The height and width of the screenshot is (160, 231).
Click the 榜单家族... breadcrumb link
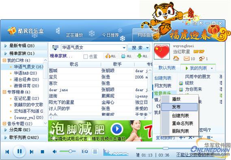click(x=61, y=56)
